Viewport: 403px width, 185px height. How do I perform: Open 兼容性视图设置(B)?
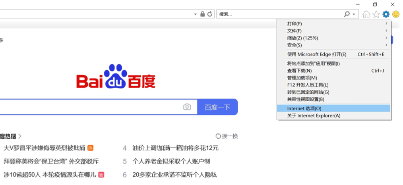pyautogui.click(x=333, y=99)
